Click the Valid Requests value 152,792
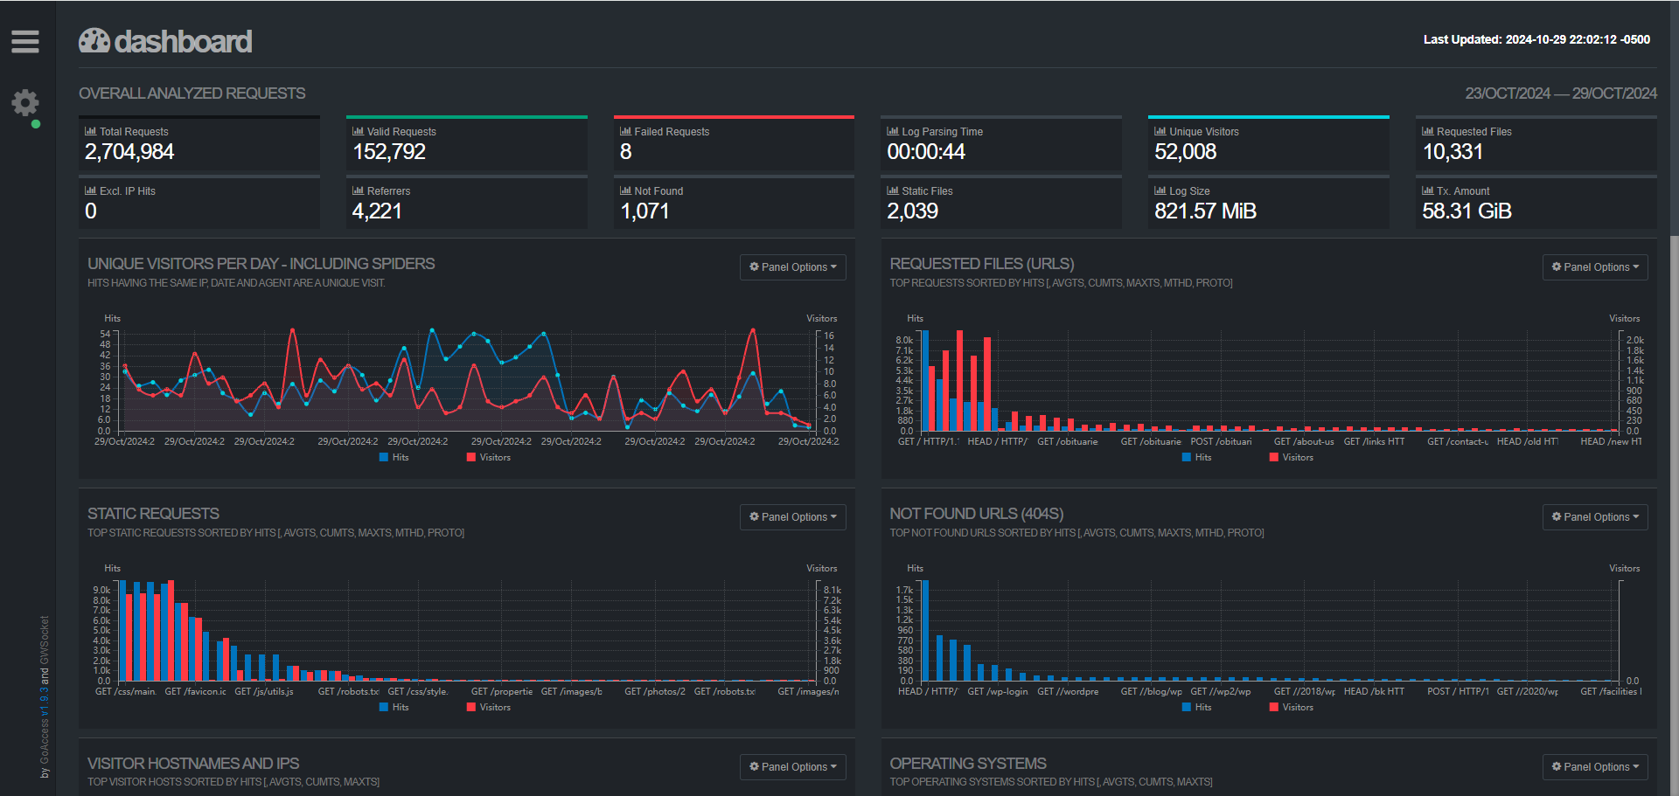Screen dimensions: 1679x796 point(389,152)
